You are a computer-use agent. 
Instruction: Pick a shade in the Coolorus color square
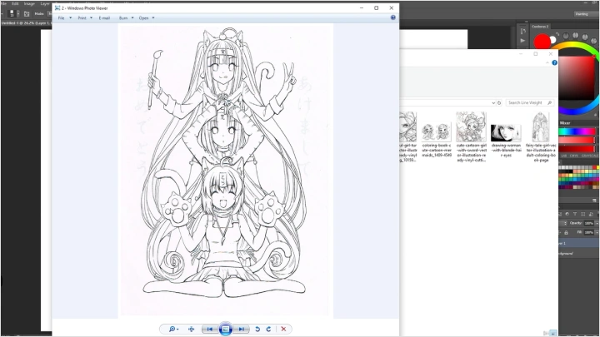pos(576,78)
